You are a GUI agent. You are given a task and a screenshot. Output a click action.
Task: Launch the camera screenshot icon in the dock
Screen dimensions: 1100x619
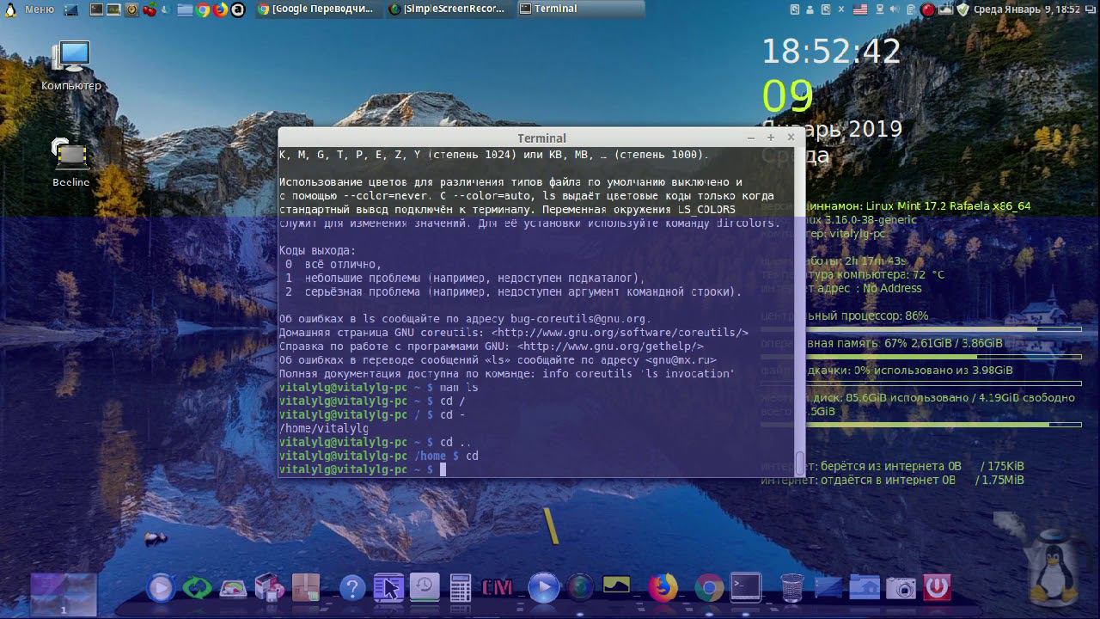[901, 588]
